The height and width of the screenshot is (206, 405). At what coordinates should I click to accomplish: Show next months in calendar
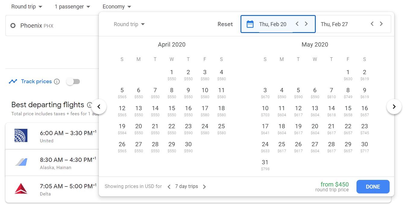tap(394, 107)
